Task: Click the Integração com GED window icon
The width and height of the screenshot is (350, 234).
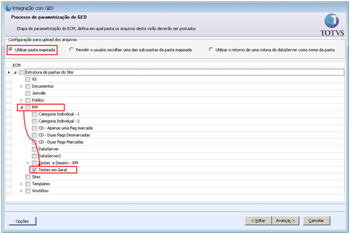Action: [8, 8]
